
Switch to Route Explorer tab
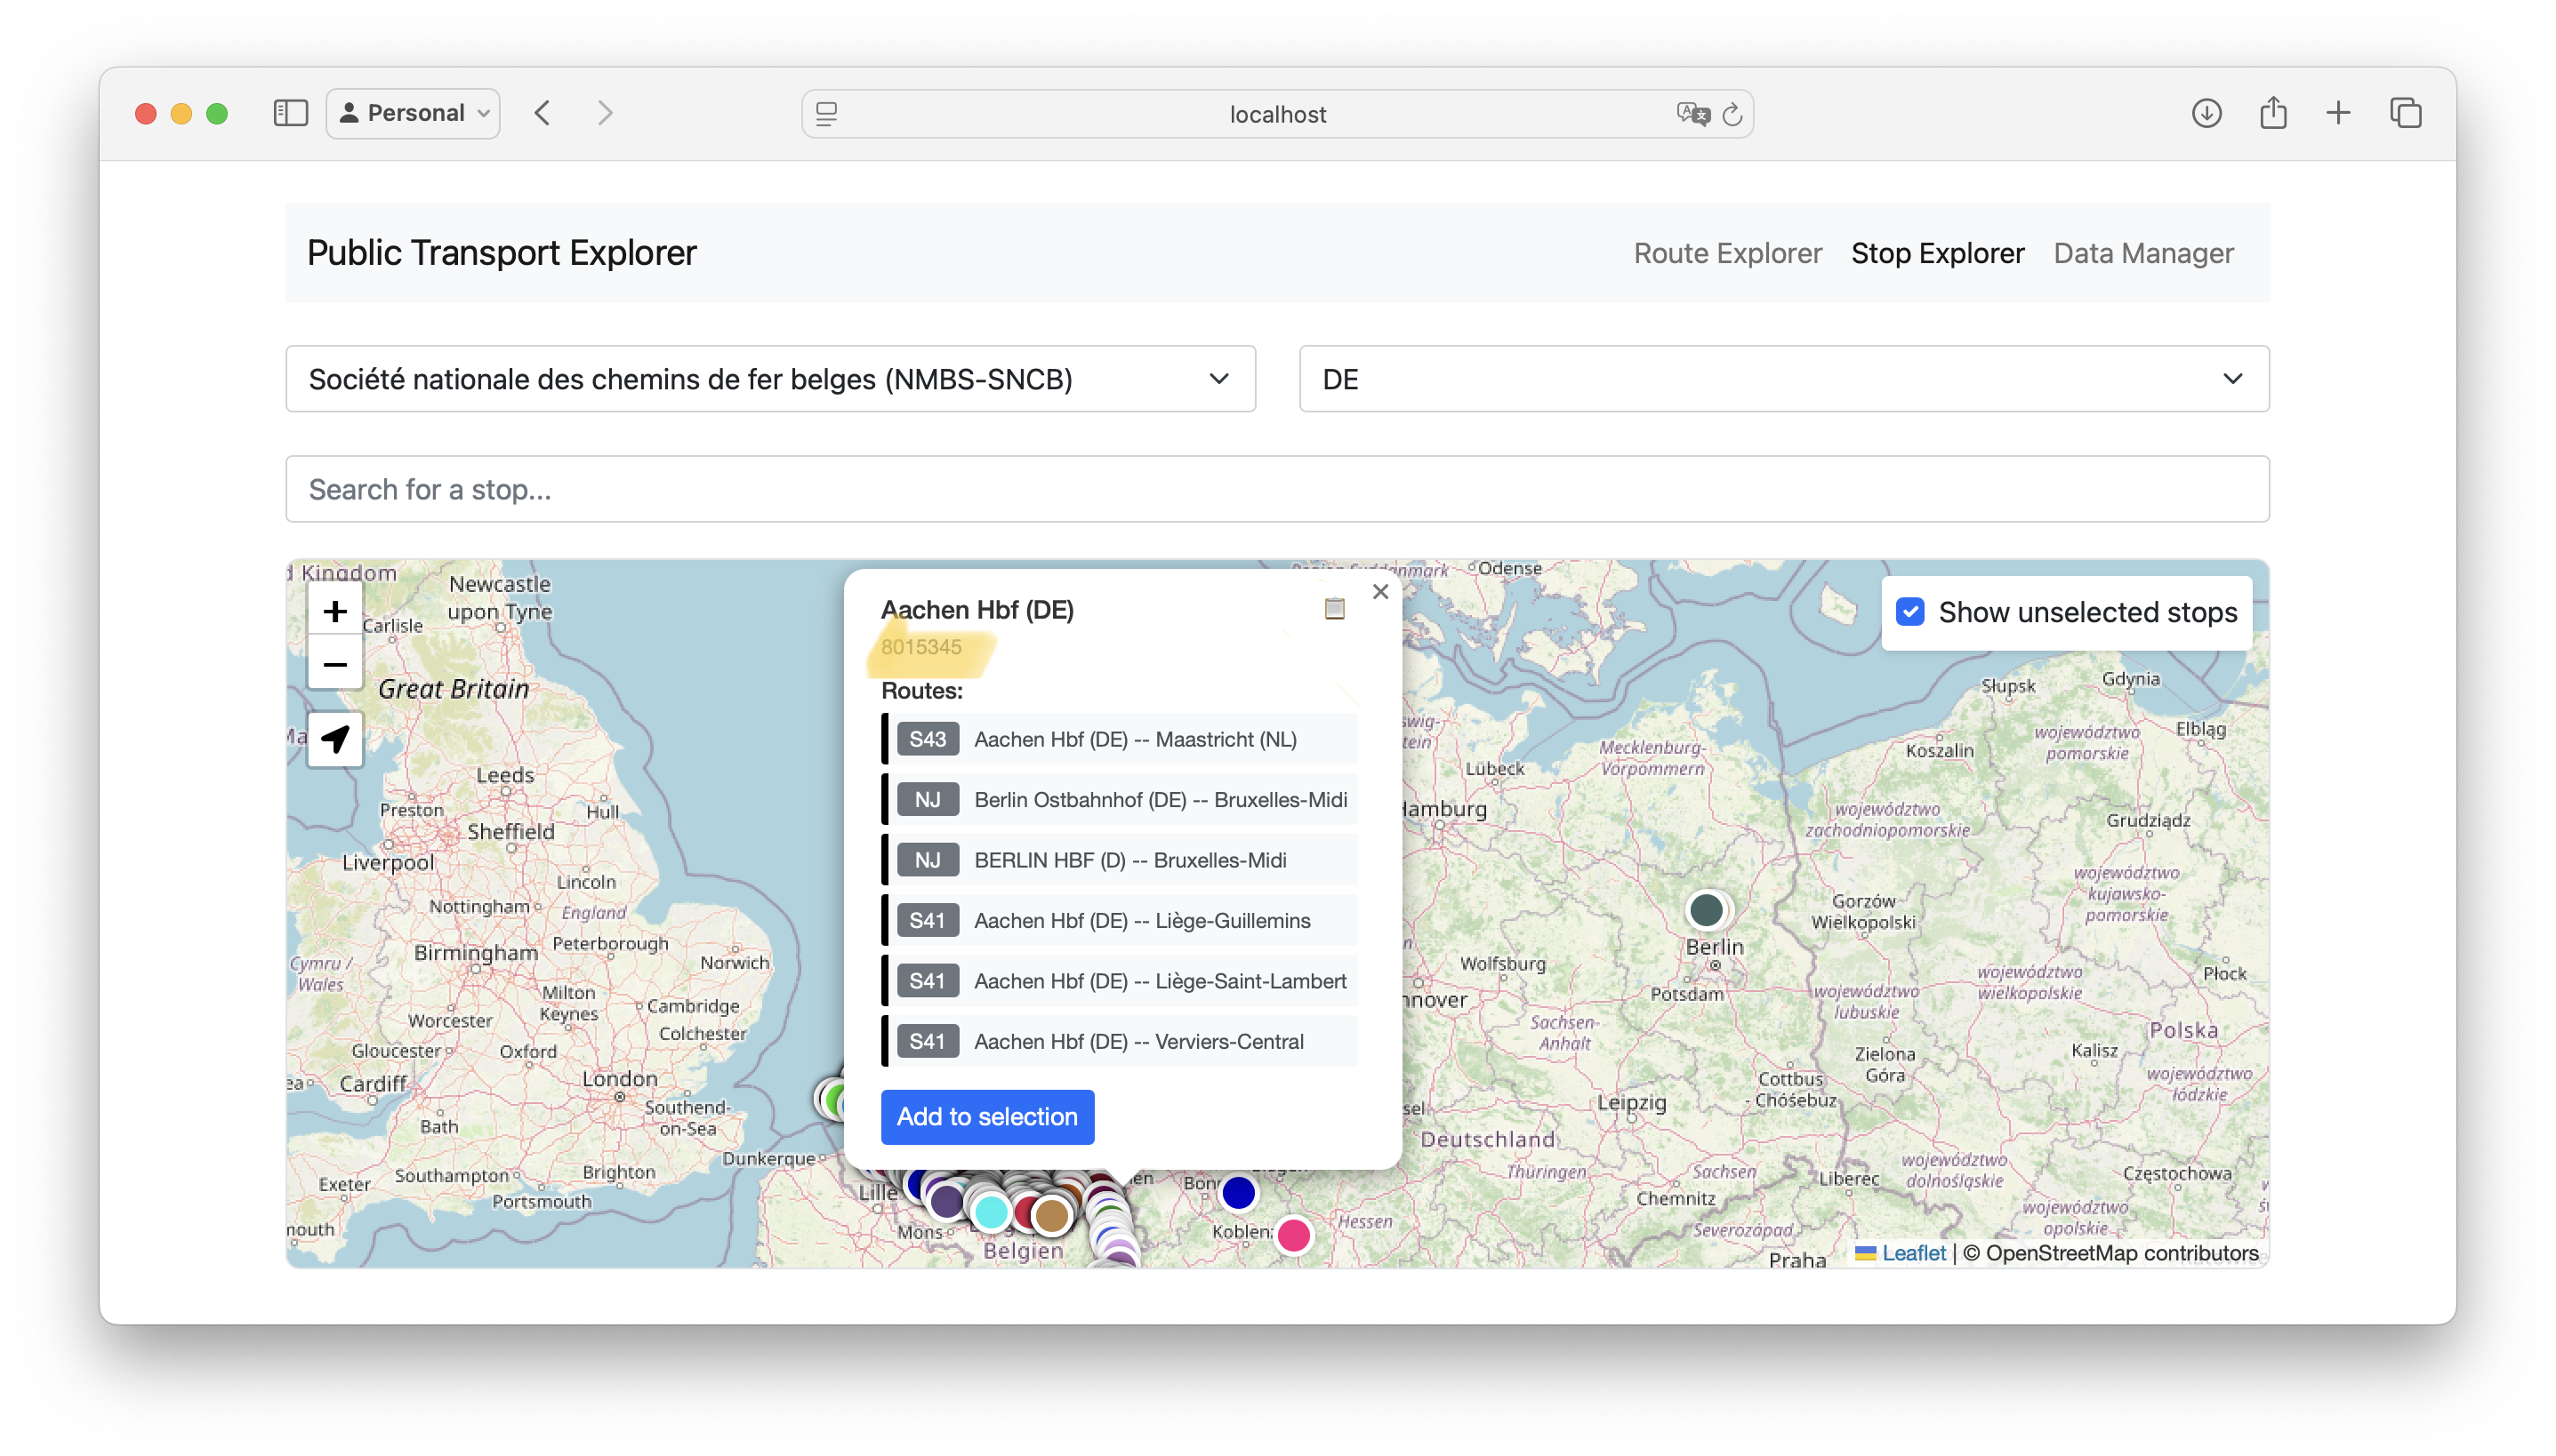pyautogui.click(x=1727, y=252)
